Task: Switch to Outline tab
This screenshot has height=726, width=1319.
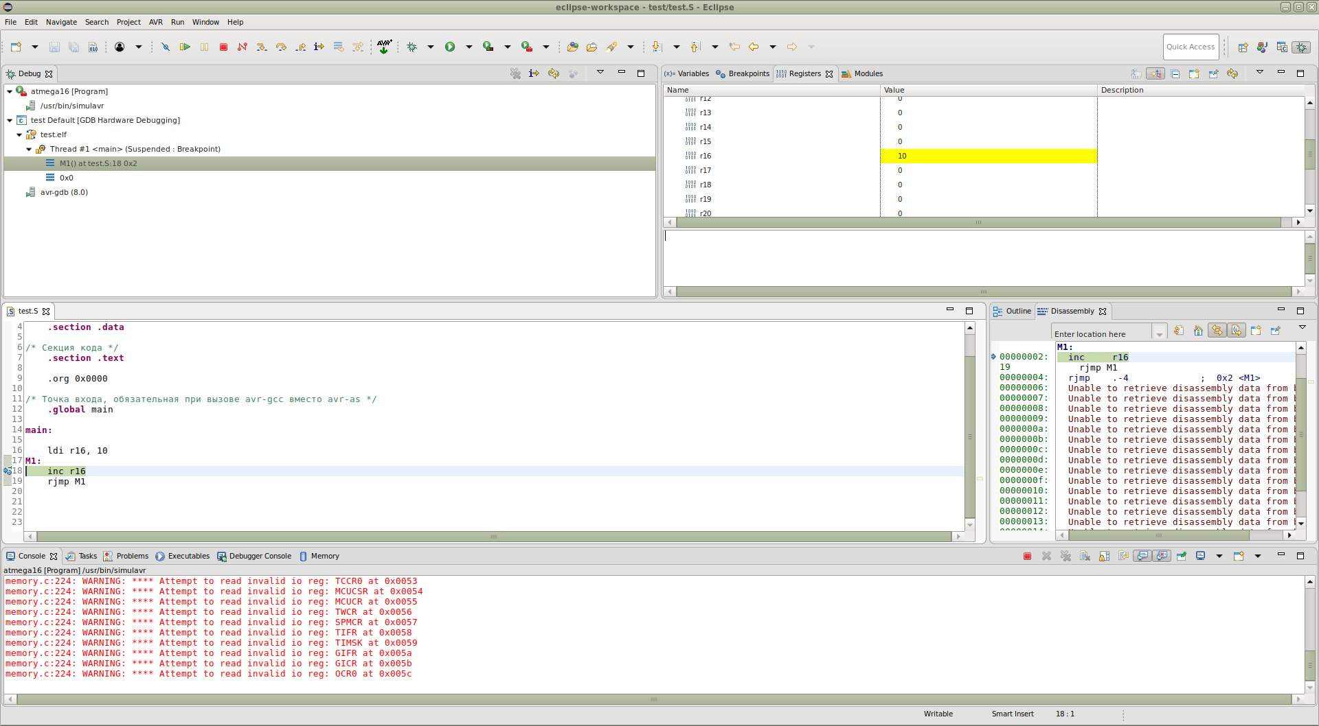Action: 1012,311
